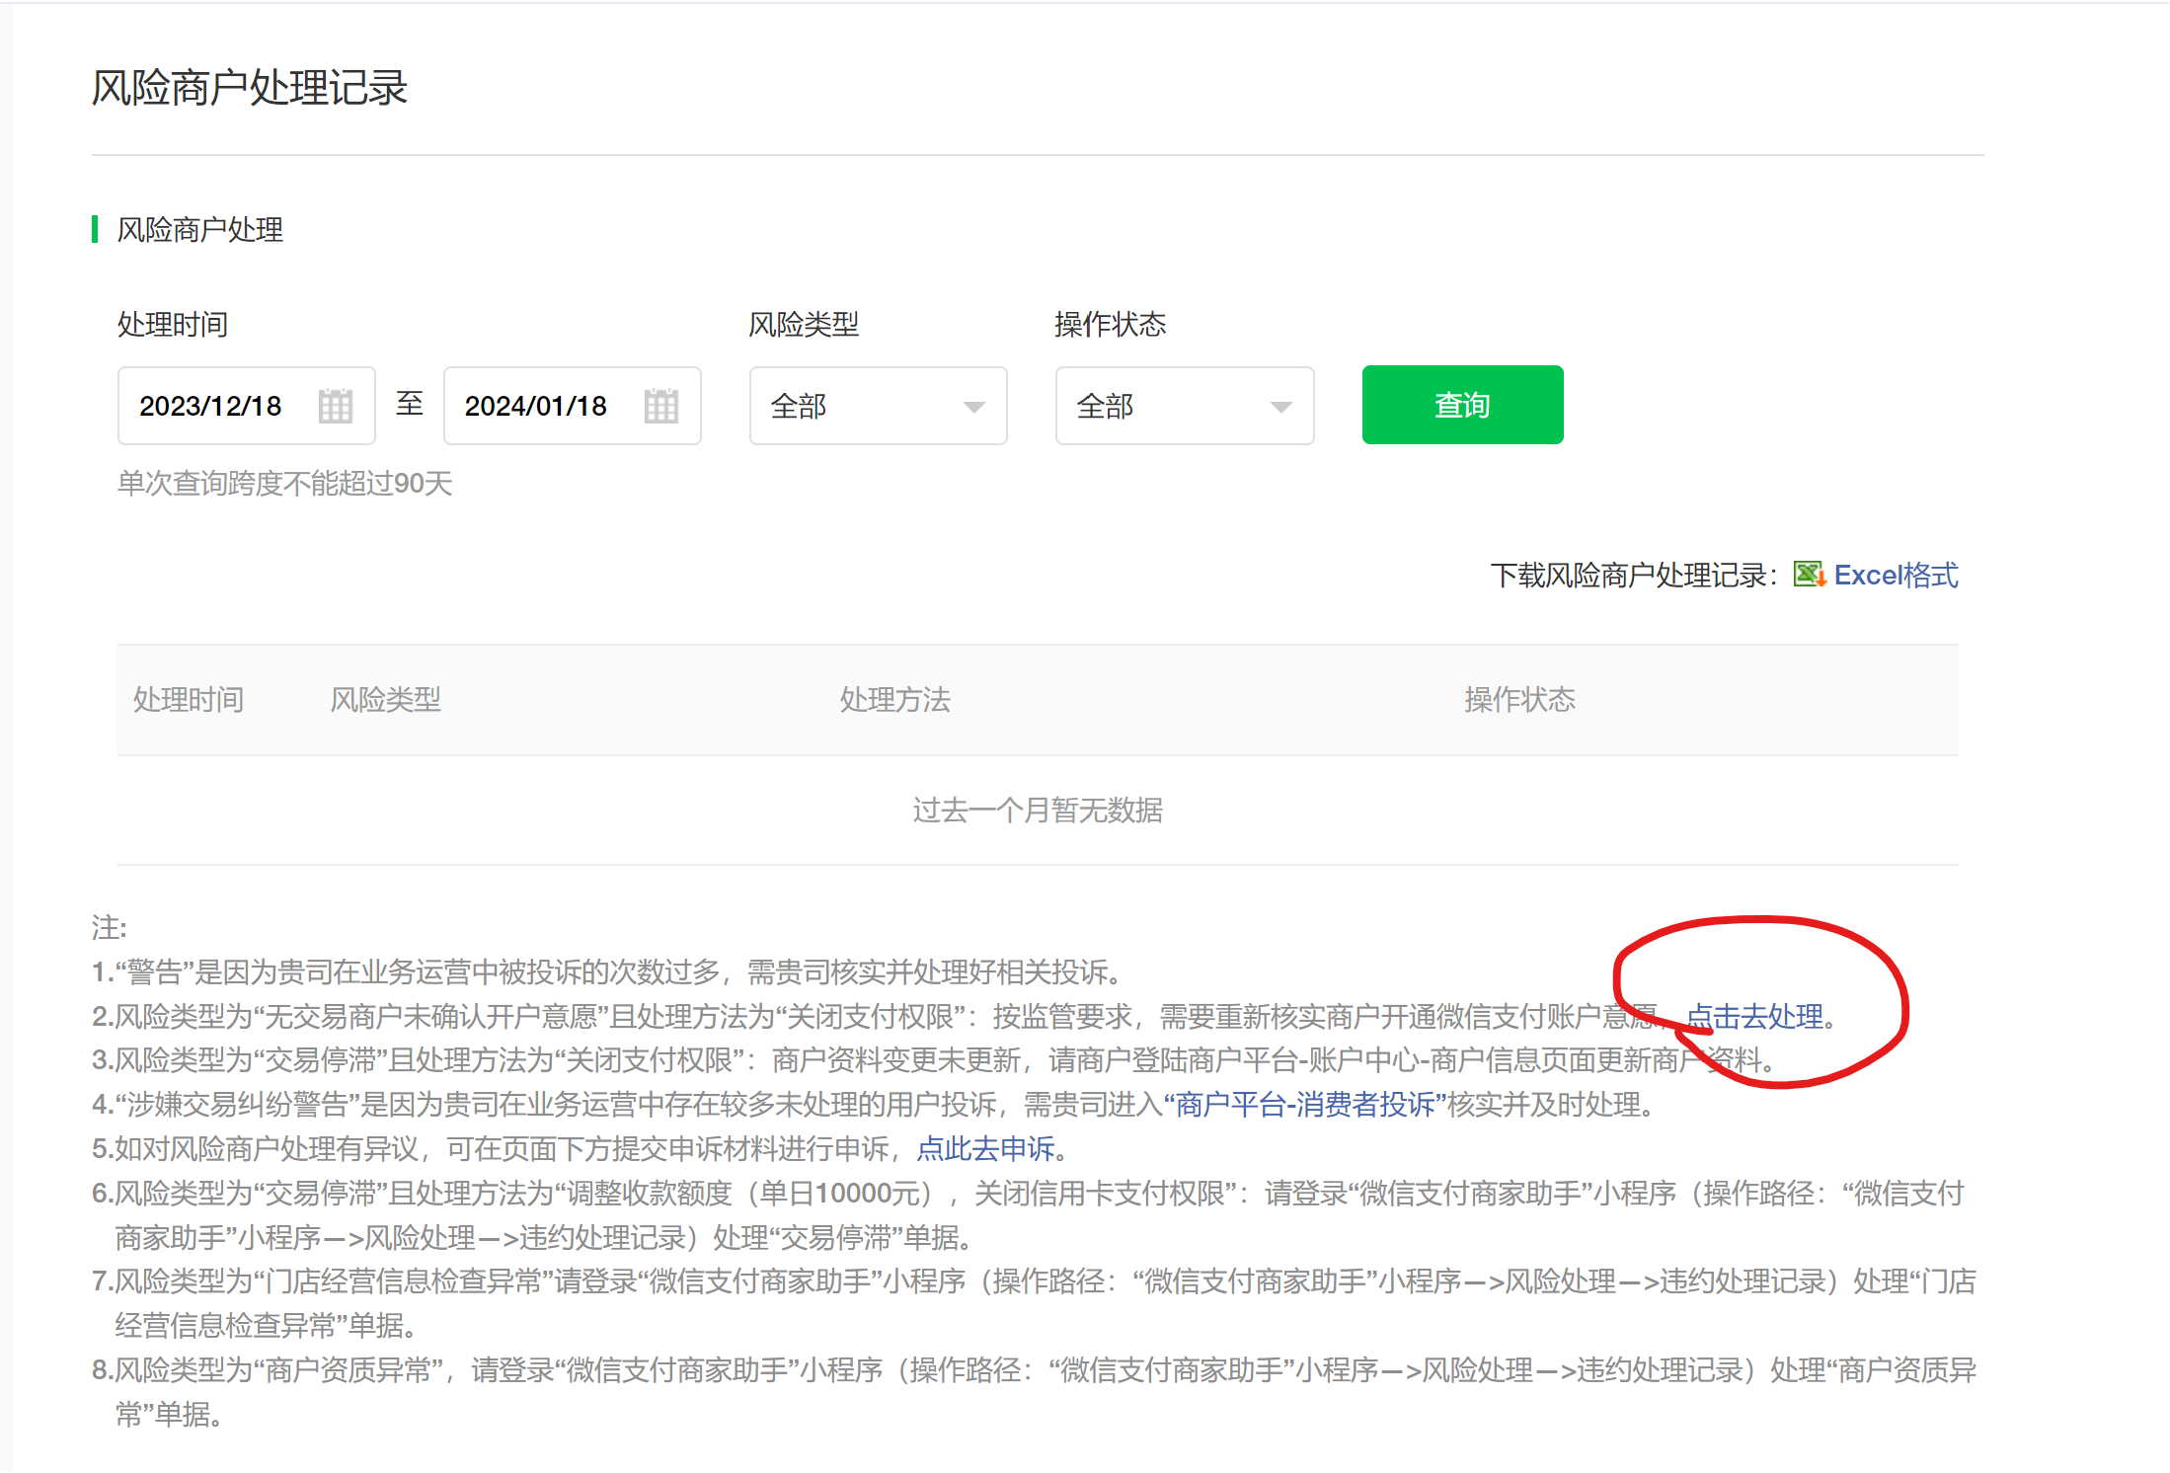
Task: Expand the 操作状态 dropdown arrow
Action: (1280, 407)
